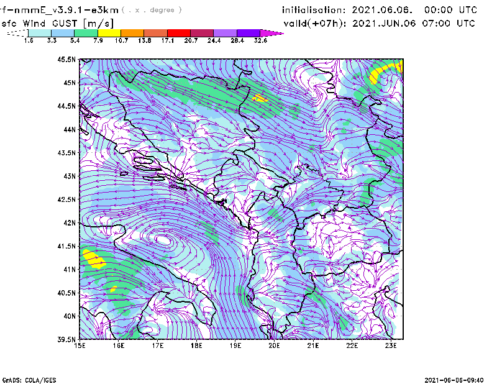Click the 44.5N latitude label
497x384 pixels.
66,106
